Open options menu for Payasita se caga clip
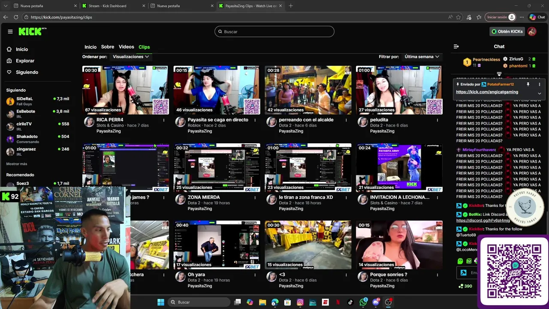The image size is (549, 309). (x=255, y=120)
